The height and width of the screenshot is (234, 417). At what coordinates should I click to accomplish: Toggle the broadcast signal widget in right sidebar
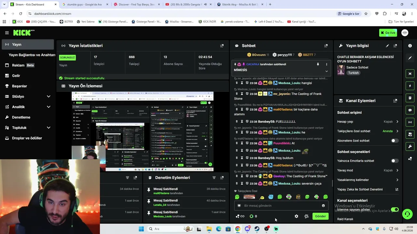[x=410, y=122]
